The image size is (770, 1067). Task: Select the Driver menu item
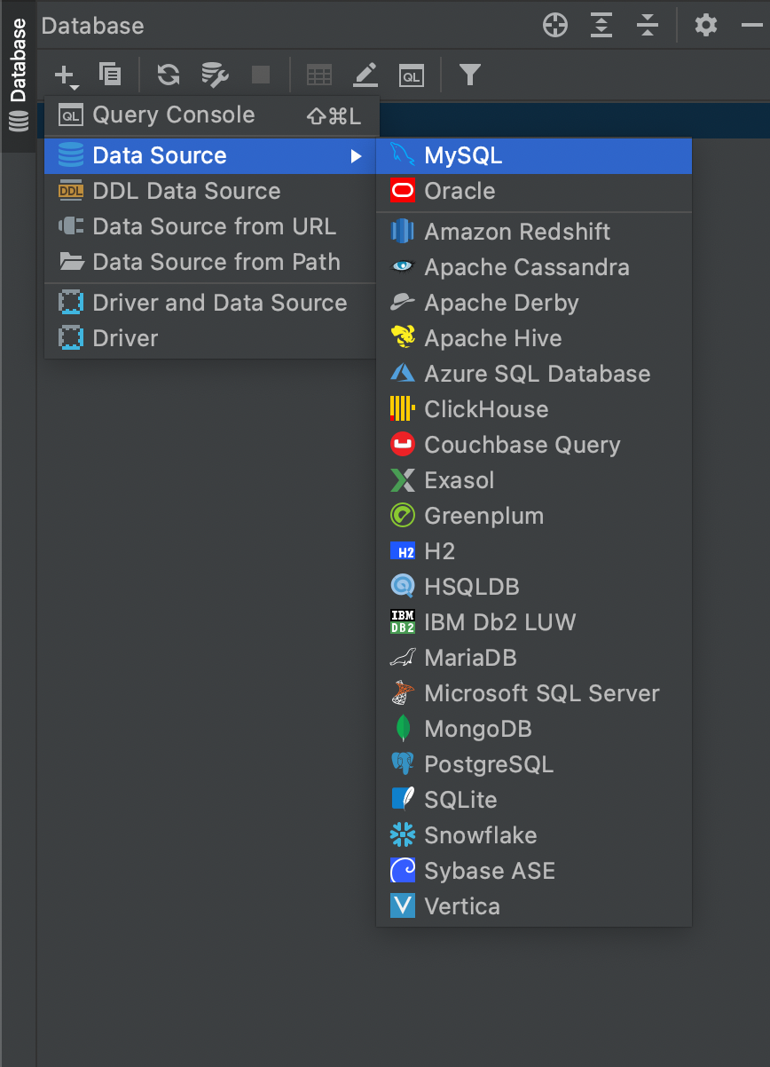212,338
